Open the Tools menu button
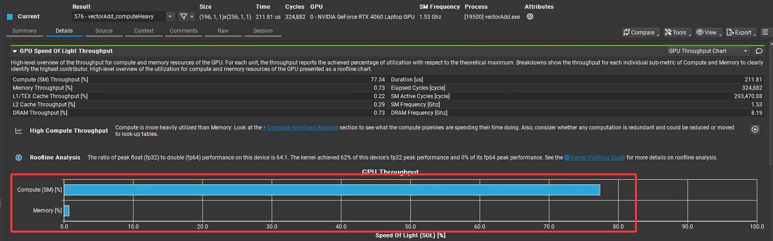773x241 pixels. pyautogui.click(x=677, y=33)
